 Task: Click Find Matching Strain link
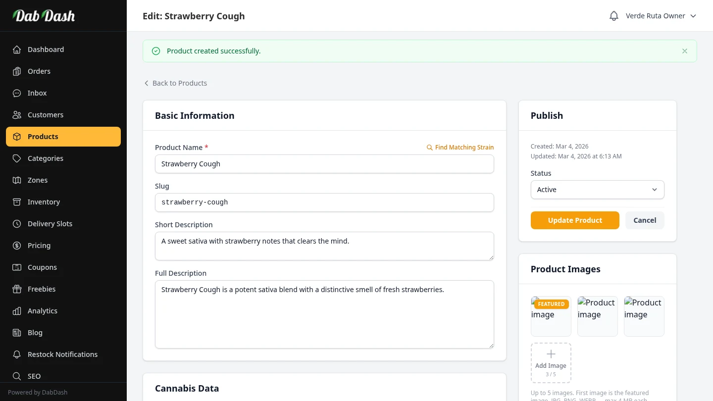460,148
